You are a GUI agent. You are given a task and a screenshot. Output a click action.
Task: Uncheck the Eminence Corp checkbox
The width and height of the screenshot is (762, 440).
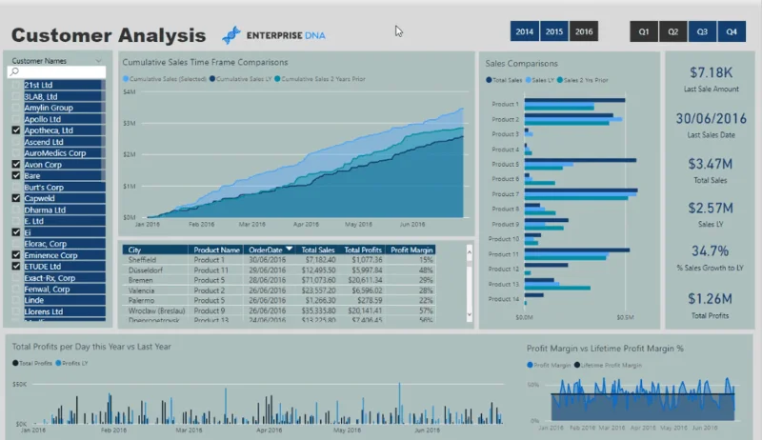tap(16, 255)
